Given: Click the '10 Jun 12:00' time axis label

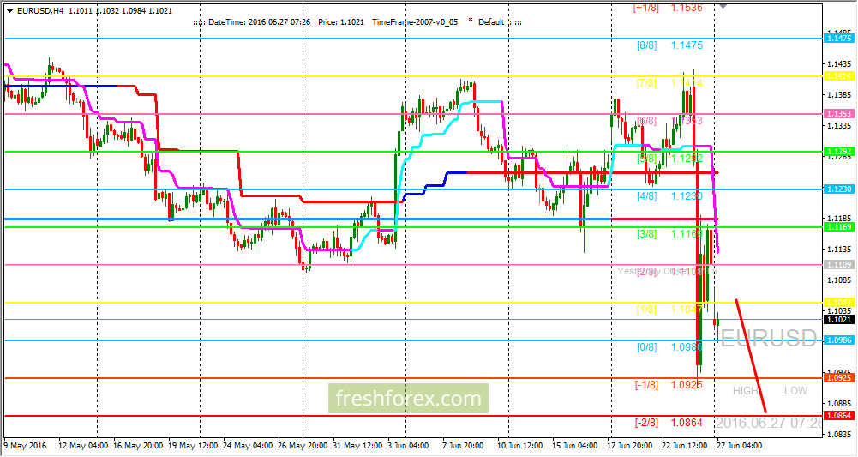Looking at the screenshot, I should point(519,446).
